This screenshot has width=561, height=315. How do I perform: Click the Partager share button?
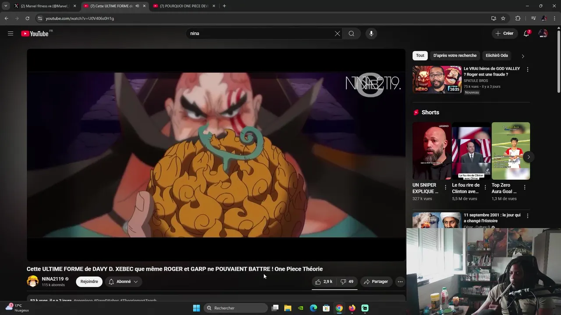376,282
